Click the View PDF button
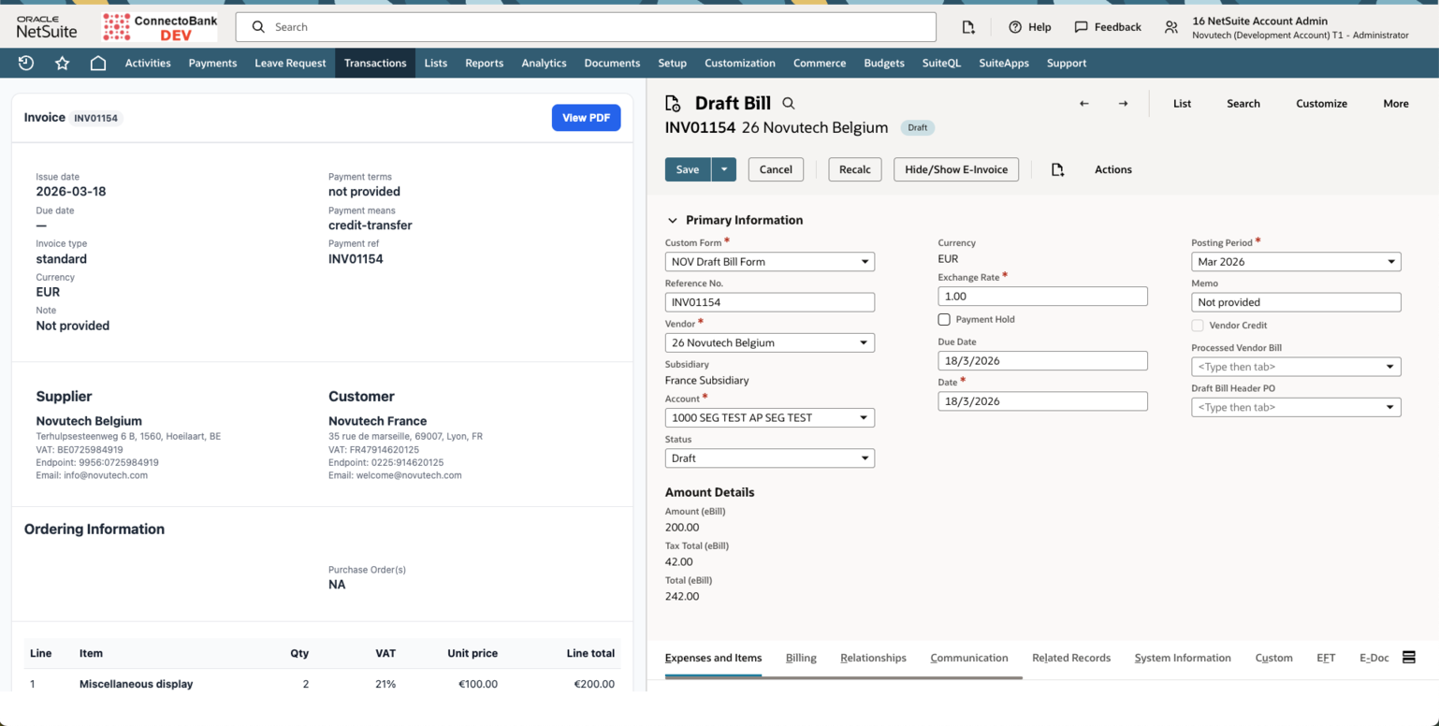Screen dimensions: 1439x726 (x=587, y=117)
